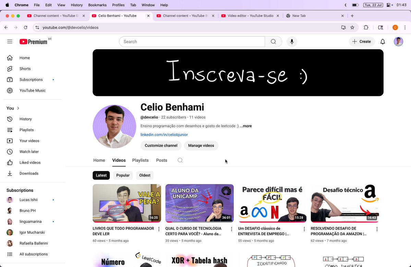This screenshot has width=411, height=267.
Task: Switch to channel Home tab
Action: (x=99, y=160)
